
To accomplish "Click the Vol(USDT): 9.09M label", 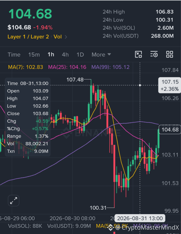I will [69, 226].
